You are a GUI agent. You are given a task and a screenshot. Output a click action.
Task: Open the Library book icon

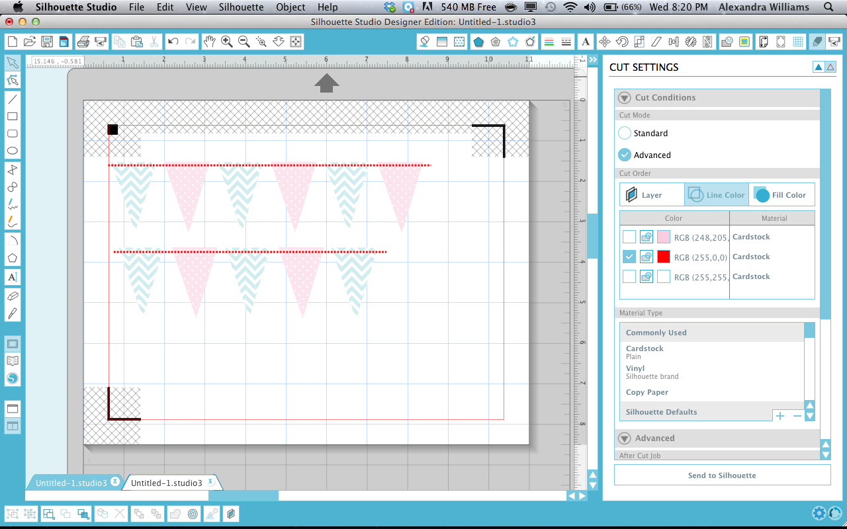12,361
